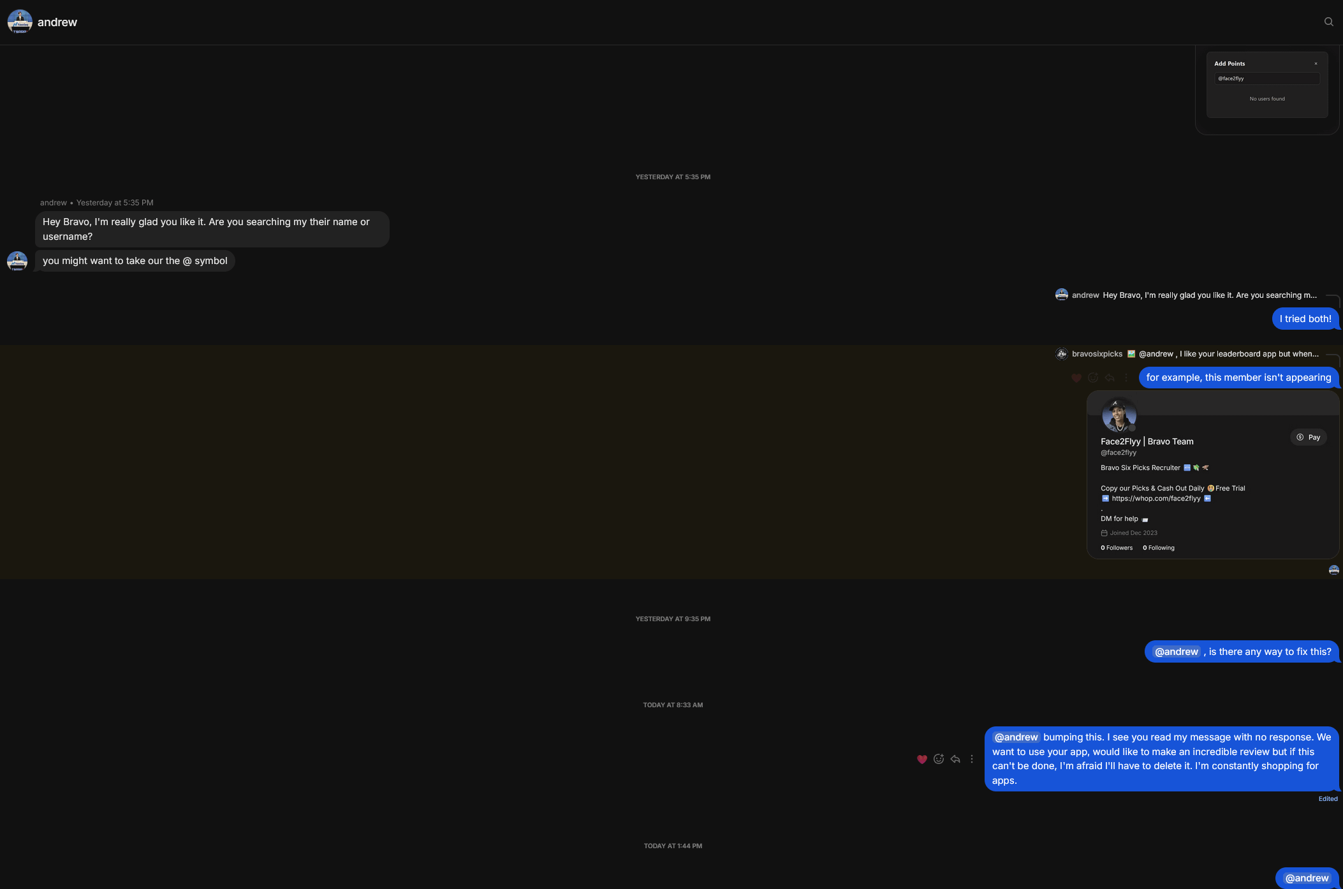This screenshot has height=889, width=1343.
Task: Close the Add Points dialog thumbnail
Action: click(1316, 64)
